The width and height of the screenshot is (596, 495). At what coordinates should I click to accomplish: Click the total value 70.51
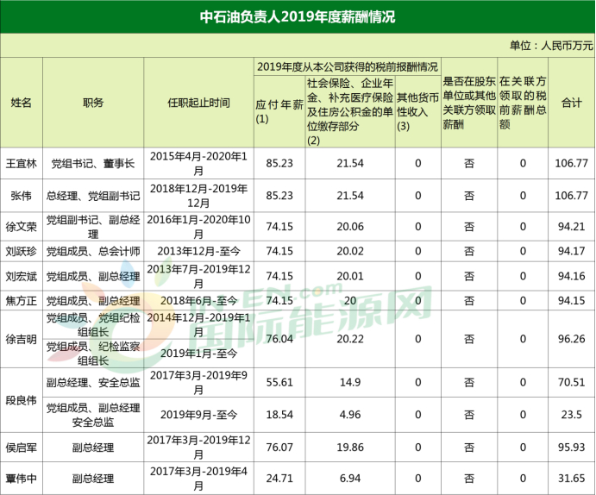pyautogui.click(x=572, y=382)
